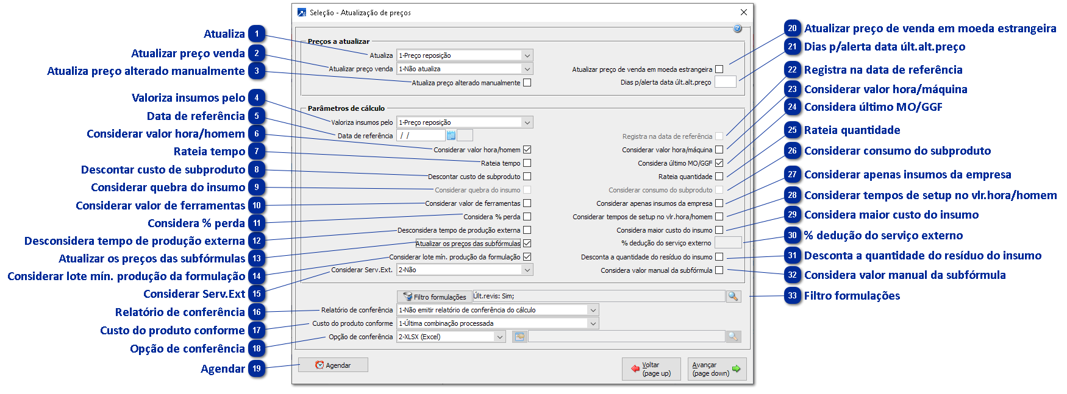The width and height of the screenshot is (1067, 394).
Task: Click the application icon in the title bar
Action: tap(302, 12)
